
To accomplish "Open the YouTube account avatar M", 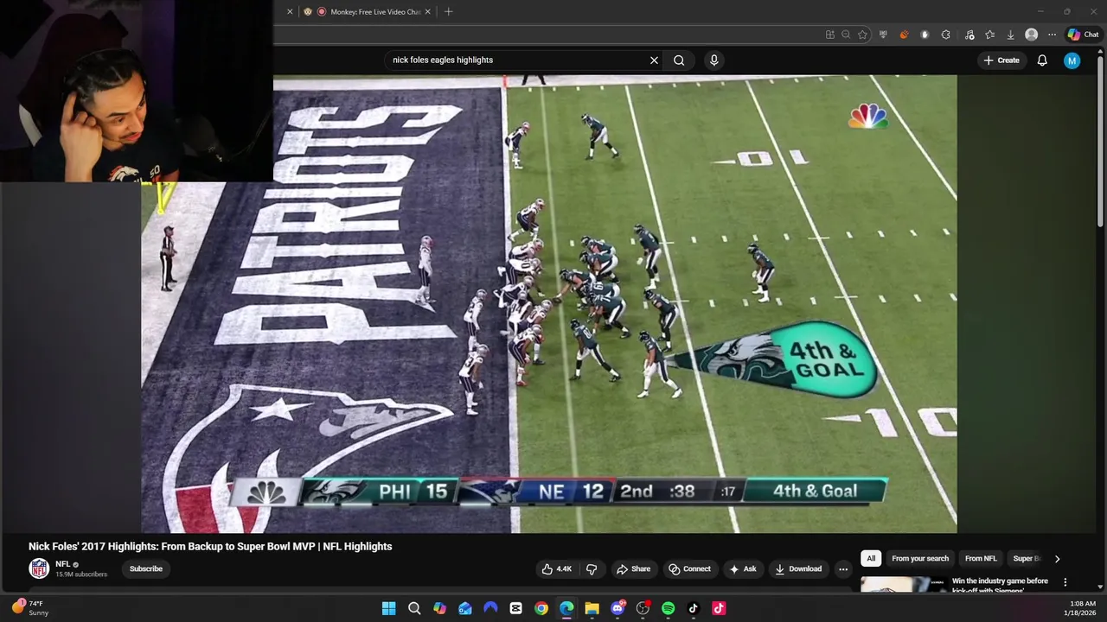I will tap(1072, 60).
